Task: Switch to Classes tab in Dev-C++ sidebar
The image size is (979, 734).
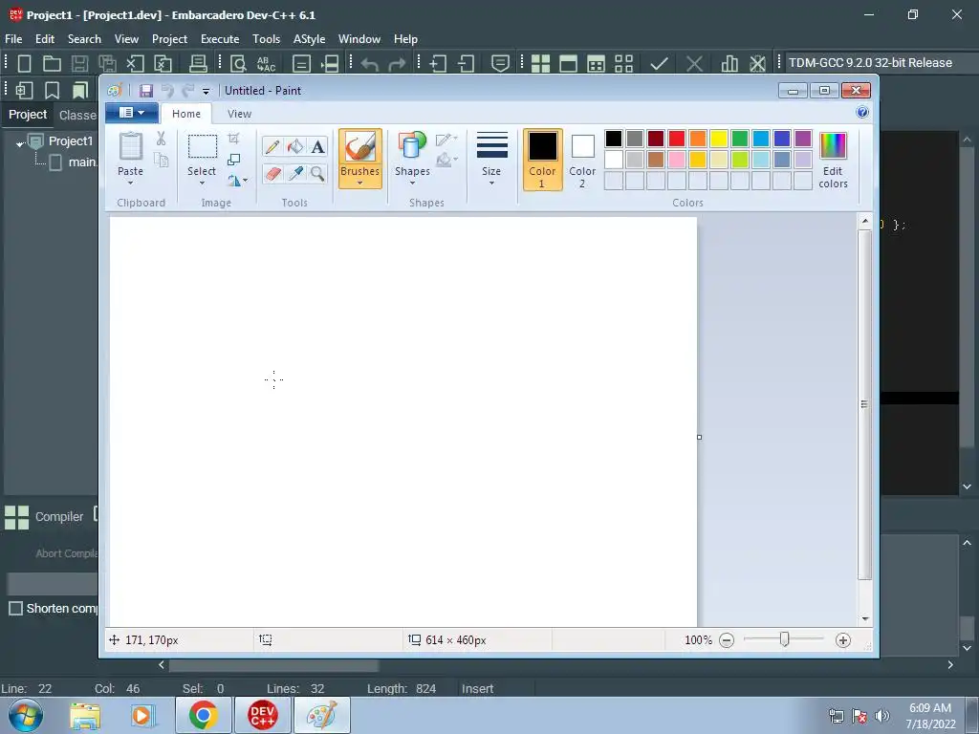Action: pyautogui.click(x=77, y=115)
